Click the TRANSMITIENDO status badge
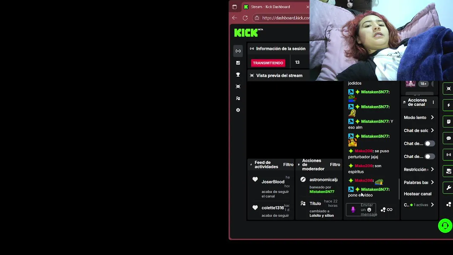 point(268,63)
